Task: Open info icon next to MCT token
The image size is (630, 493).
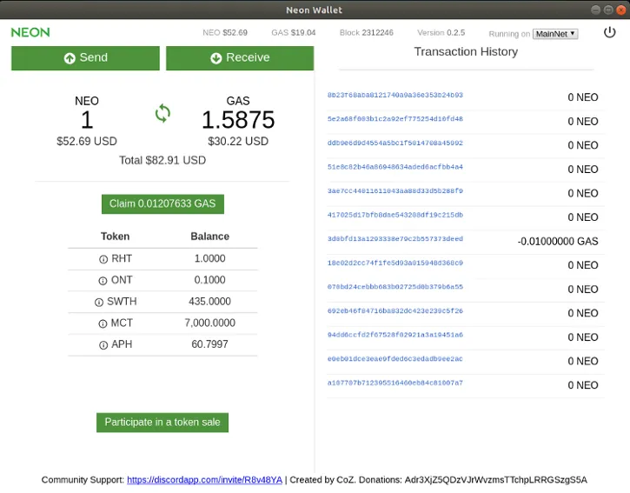Action: pyautogui.click(x=103, y=323)
